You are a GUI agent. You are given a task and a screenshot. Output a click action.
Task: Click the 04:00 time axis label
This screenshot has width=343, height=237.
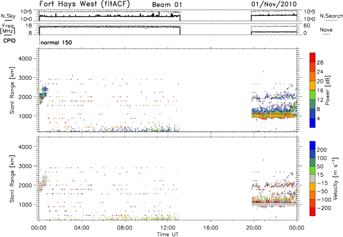[x=81, y=228]
